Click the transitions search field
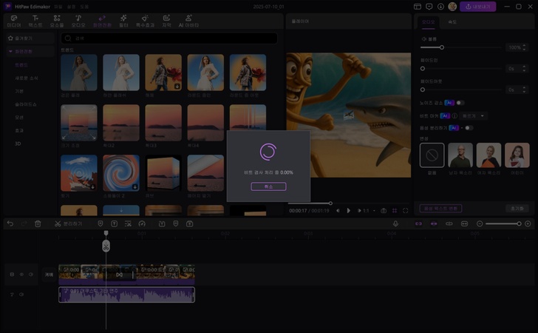Viewport: 538px width, 333px height. [x=169, y=38]
